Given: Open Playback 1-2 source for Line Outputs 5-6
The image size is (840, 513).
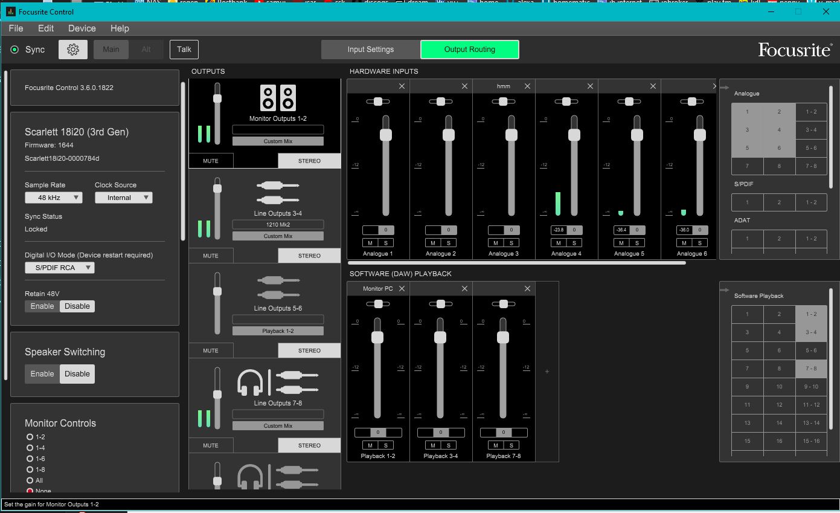Looking at the screenshot, I should click(x=278, y=331).
